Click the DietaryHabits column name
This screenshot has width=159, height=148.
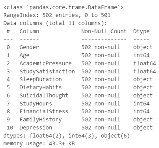[41, 87]
